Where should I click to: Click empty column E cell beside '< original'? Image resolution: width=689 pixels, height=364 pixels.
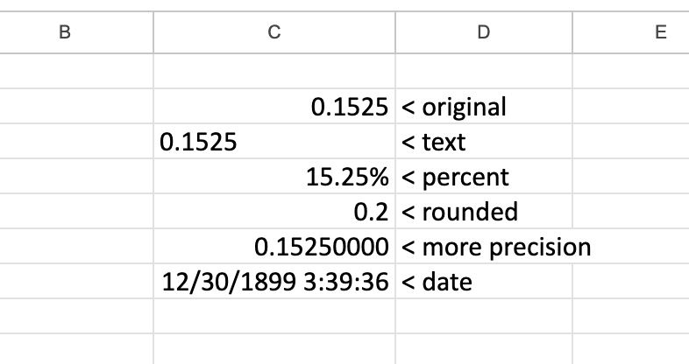pos(630,107)
